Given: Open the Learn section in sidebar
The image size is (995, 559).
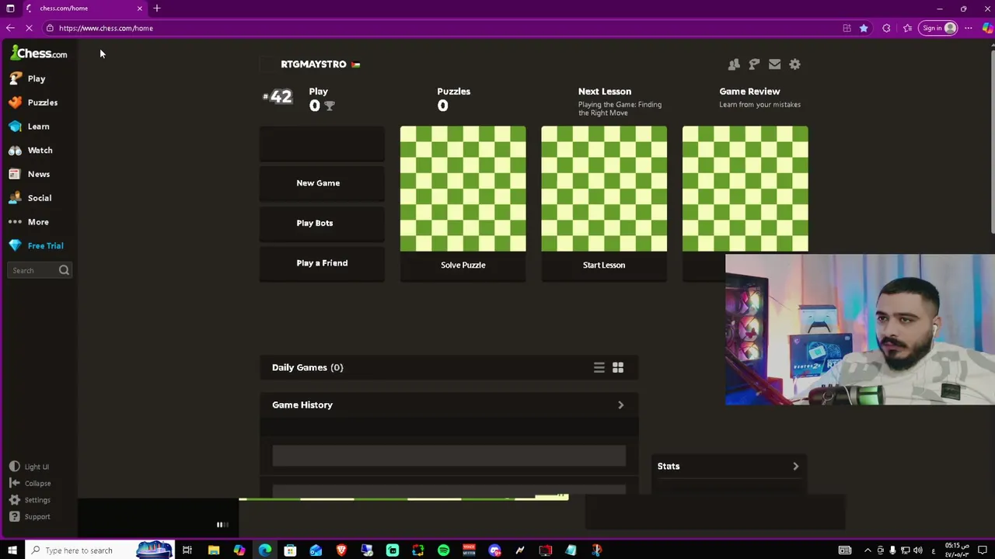Looking at the screenshot, I should [x=30, y=127].
